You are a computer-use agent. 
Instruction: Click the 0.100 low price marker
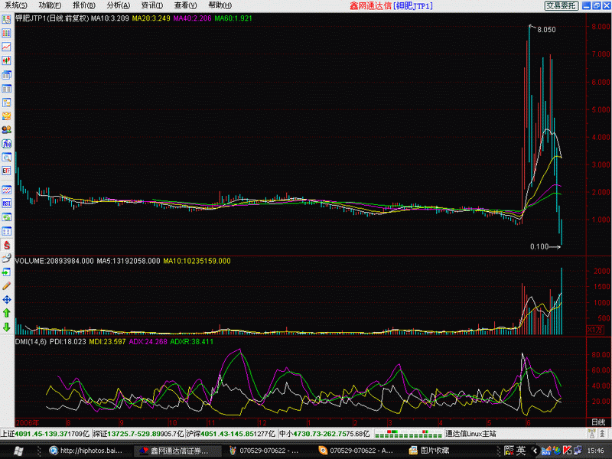point(539,246)
